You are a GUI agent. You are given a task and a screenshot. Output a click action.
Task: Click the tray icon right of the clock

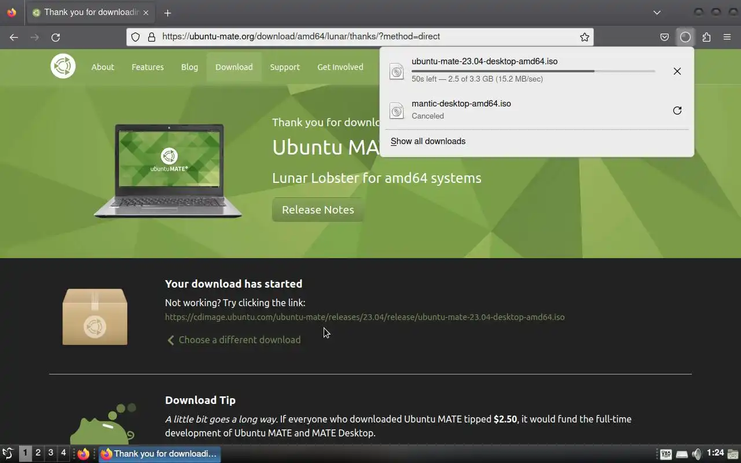[733, 454]
